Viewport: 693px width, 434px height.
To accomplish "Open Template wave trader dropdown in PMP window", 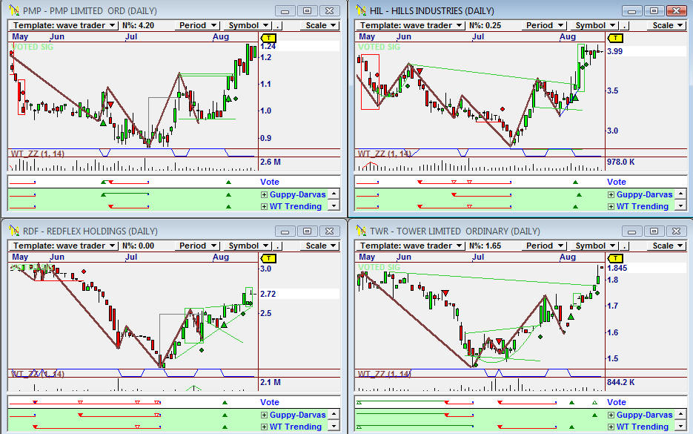I will (x=64, y=25).
